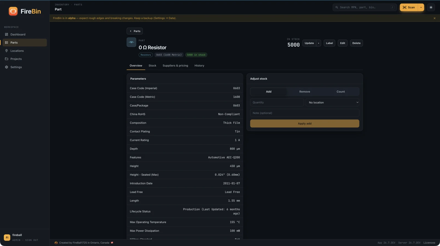Open the Locations page
The image size is (440, 246).
click(25, 51)
